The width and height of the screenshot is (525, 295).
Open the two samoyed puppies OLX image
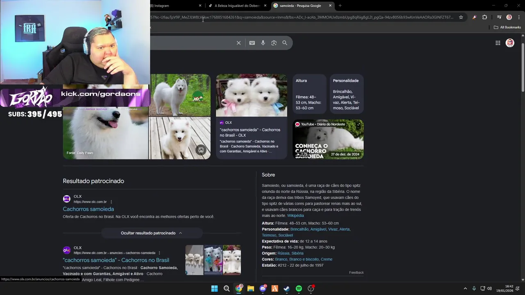(x=251, y=95)
